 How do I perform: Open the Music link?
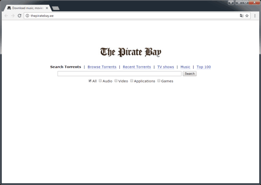coord(185,67)
